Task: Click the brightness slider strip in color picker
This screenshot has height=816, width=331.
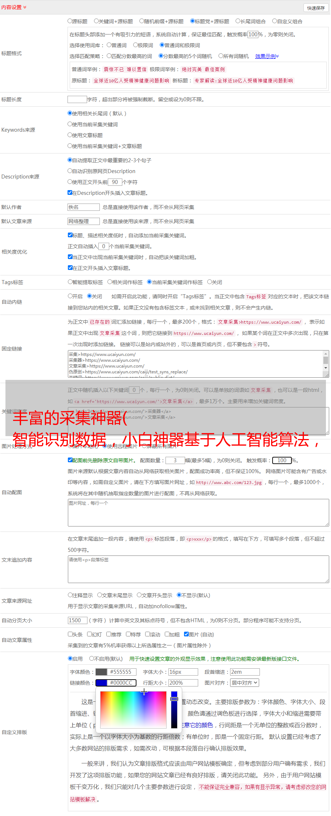Action: (174, 710)
